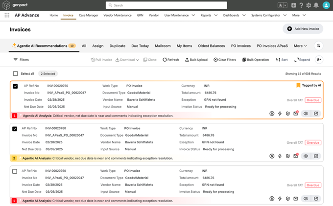View rank 2 card via eye icon

click(x=306, y=156)
